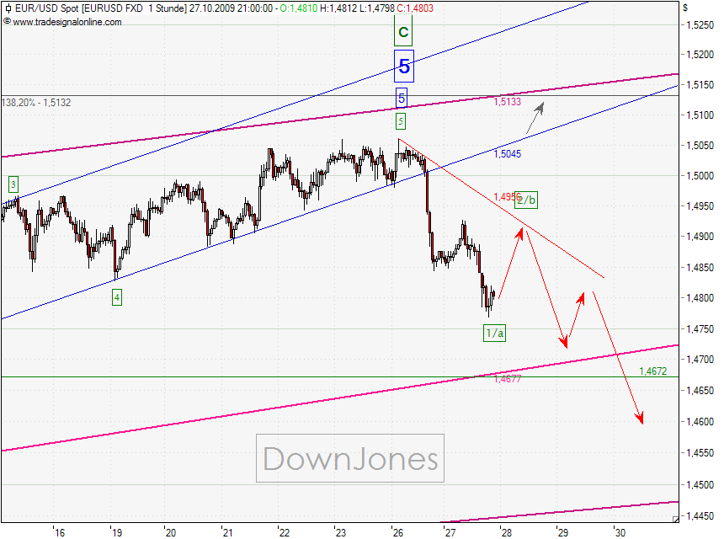Click the green support label 1,4672
The height and width of the screenshot is (539, 724).
tap(653, 371)
